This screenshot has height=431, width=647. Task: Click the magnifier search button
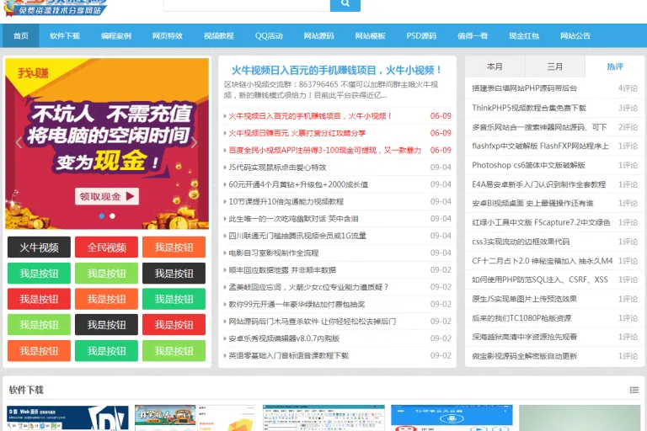coord(345,4)
